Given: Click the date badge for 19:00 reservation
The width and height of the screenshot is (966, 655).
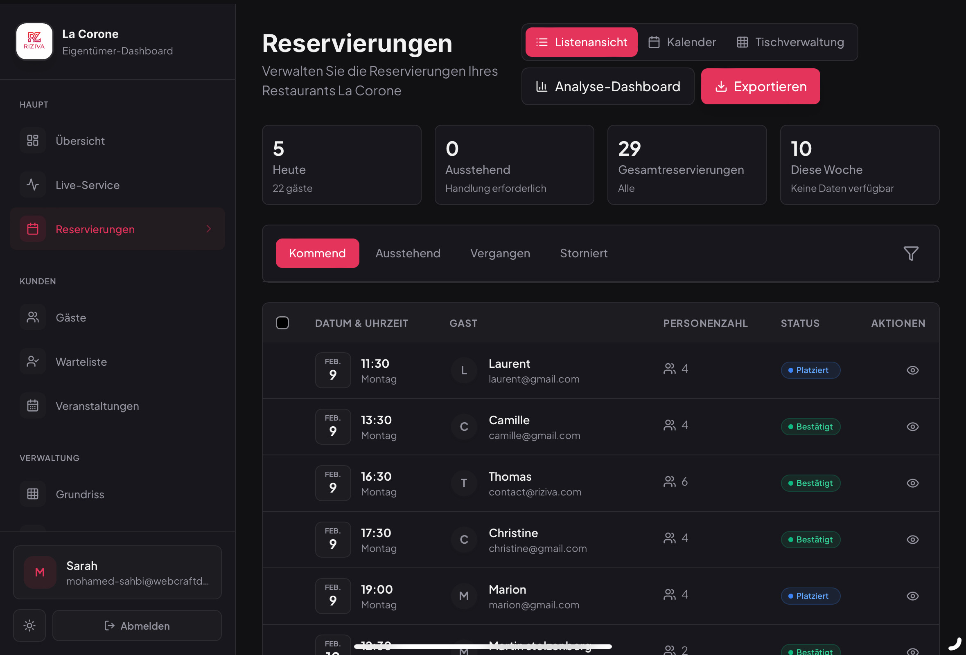Looking at the screenshot, I should 333,596.
